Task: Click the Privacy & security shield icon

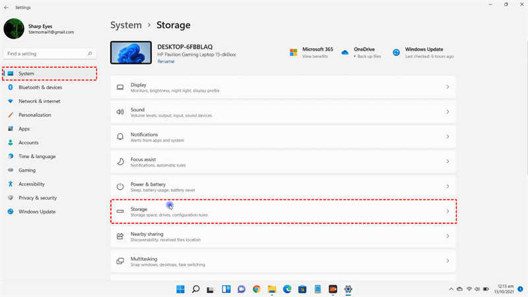Action: click(11, 198)
